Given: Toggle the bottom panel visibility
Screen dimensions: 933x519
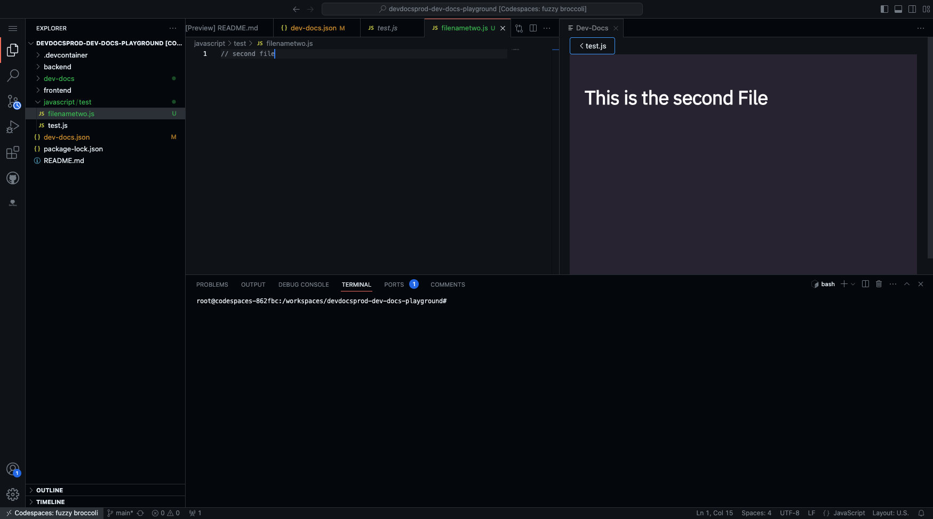Looking at the screenshot, I should point(898,9).
